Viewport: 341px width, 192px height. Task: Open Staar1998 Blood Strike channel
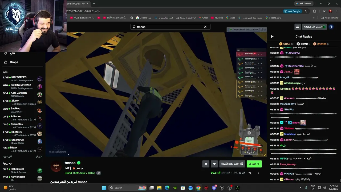click(23, 141)
